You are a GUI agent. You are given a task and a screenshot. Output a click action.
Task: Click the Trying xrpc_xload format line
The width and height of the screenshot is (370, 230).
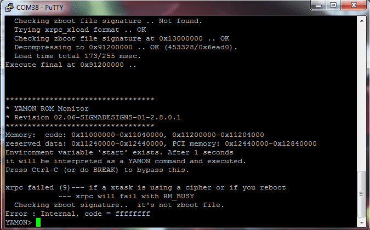80,30
